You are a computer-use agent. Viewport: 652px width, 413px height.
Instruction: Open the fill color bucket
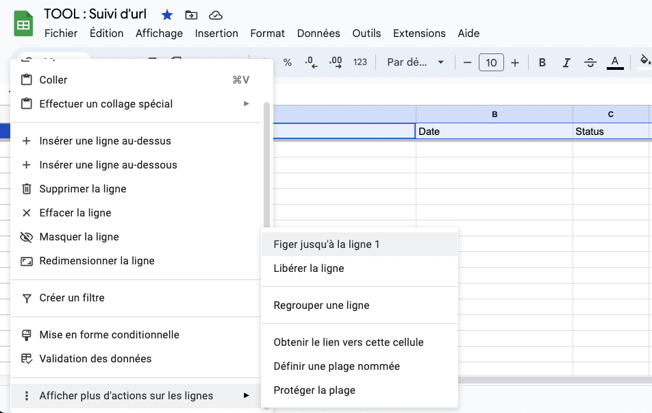click(644, 62)
